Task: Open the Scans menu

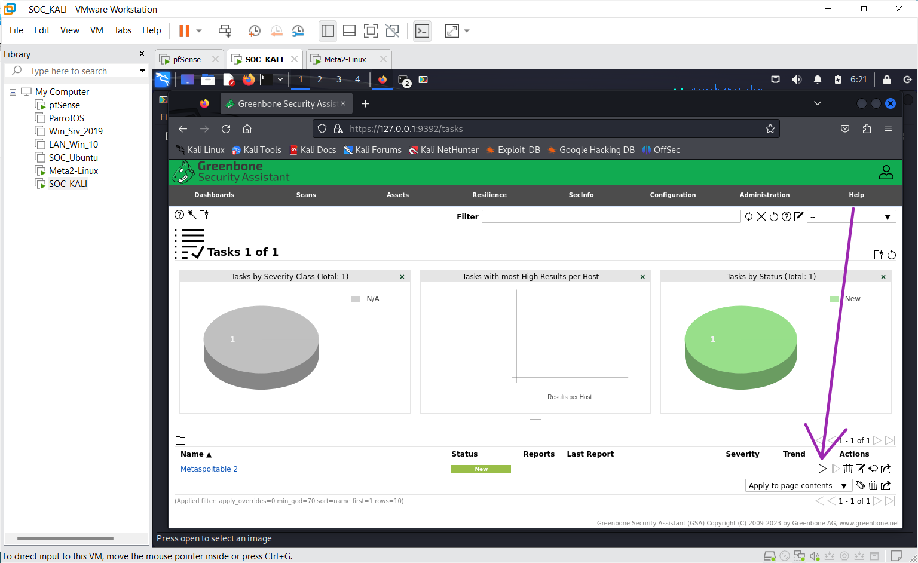Action: (x=306, y=195)
